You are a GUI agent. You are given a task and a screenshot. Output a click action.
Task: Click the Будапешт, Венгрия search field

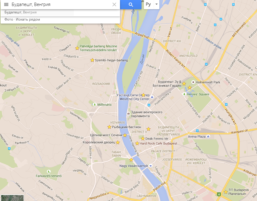61,4
